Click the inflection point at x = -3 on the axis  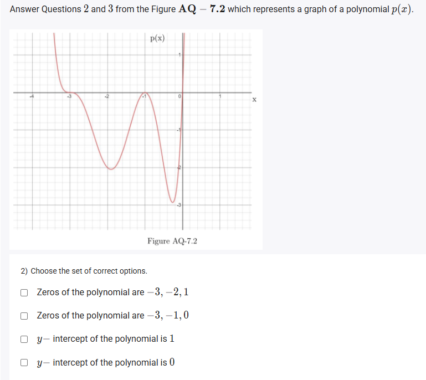click(x=70, y=93)
